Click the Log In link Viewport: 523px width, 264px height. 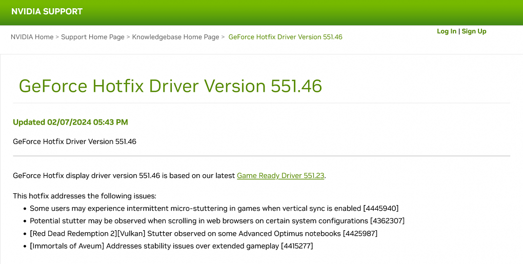tap(446, 31)
